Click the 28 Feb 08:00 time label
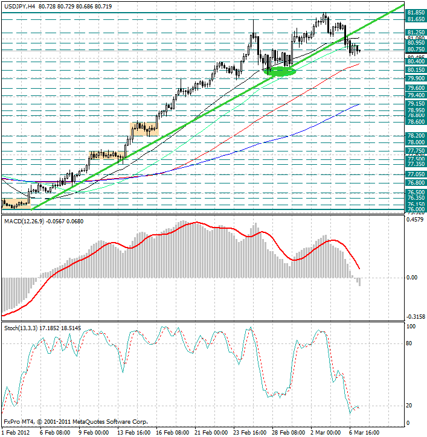This screenshot has height=437, width=427. pos(288,433)
